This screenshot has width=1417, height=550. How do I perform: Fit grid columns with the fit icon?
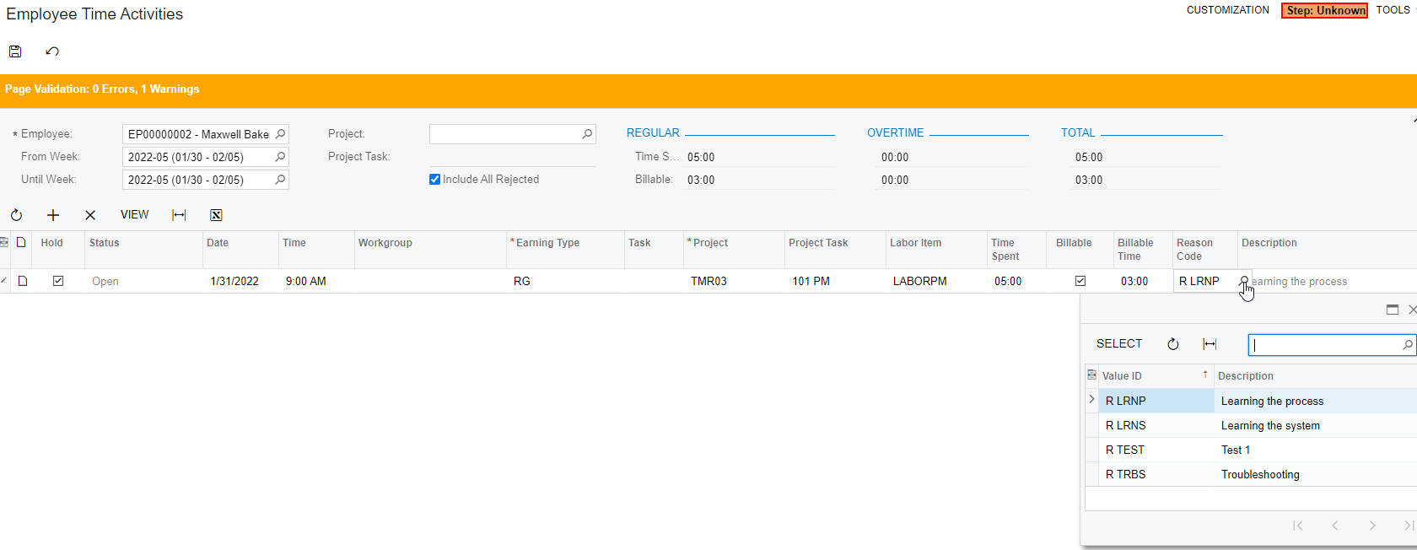(x=179, y=215)
